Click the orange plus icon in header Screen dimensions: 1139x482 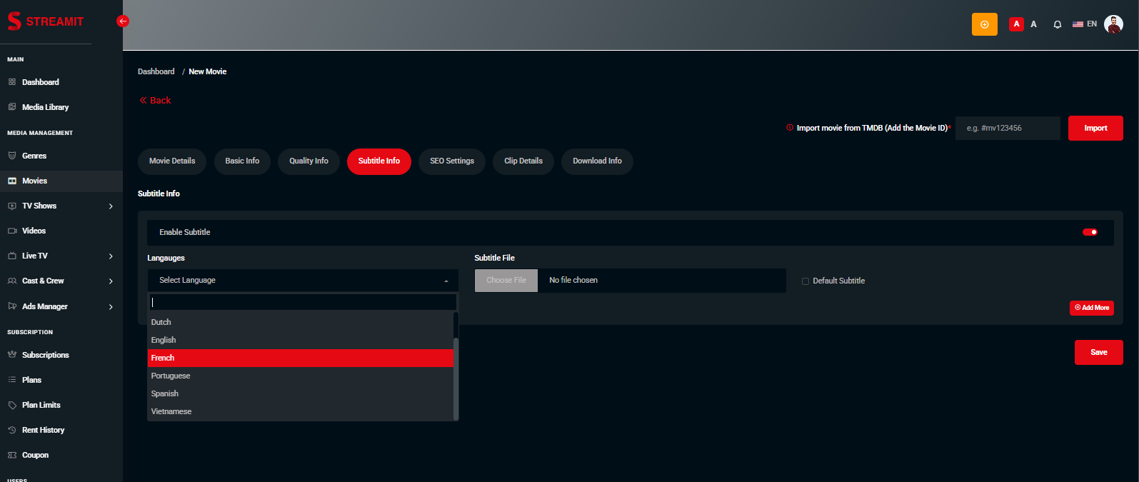[x=984, y=24]
